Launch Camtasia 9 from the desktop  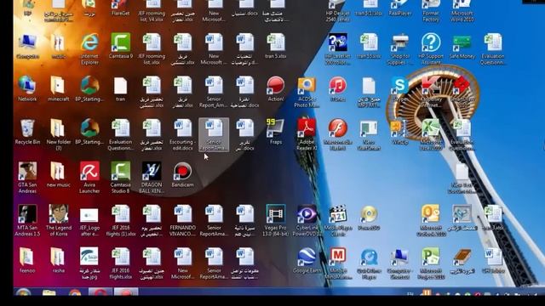[121, 46]
